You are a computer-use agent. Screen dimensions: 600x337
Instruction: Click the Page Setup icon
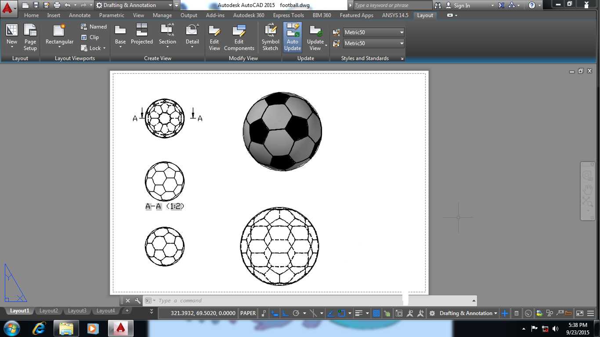pos(30,38)
